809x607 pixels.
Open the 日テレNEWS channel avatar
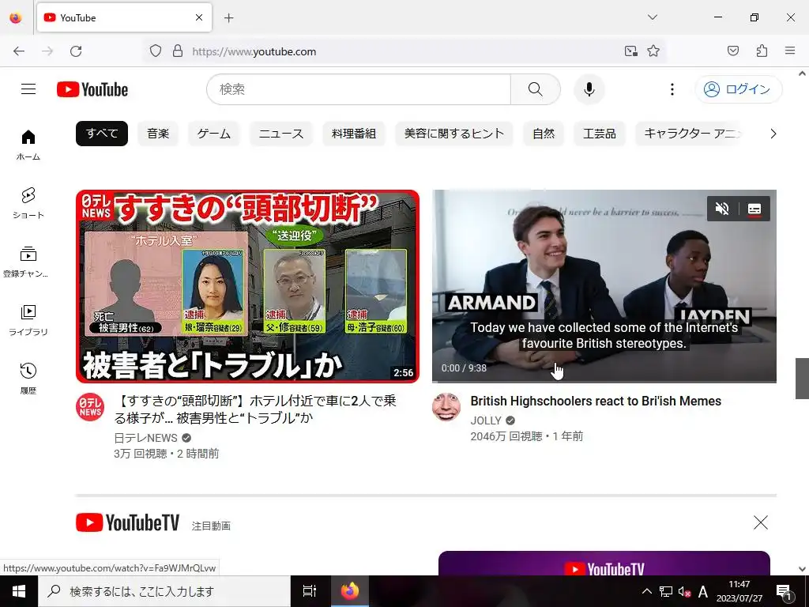(x=90, y=407)
